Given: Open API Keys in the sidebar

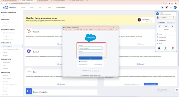Looking at the screenshot, I should tap(5, 55).
